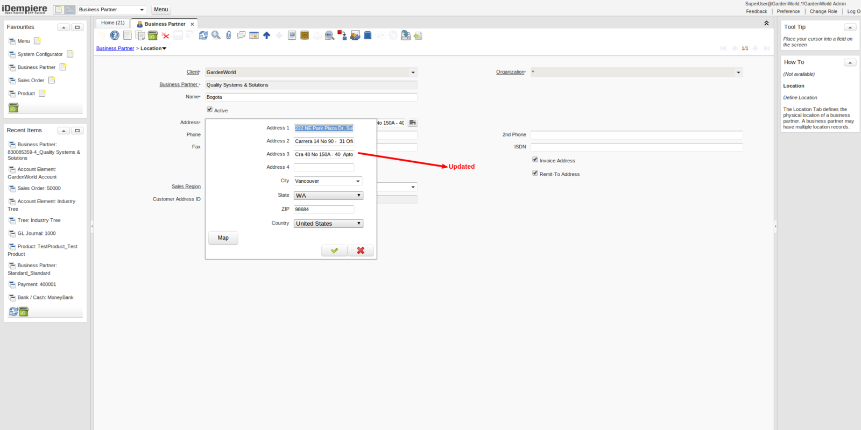This screenshot has width=861, height=430.
Task: Open the Chat icon in toolbar
Action: coord(241,35)
